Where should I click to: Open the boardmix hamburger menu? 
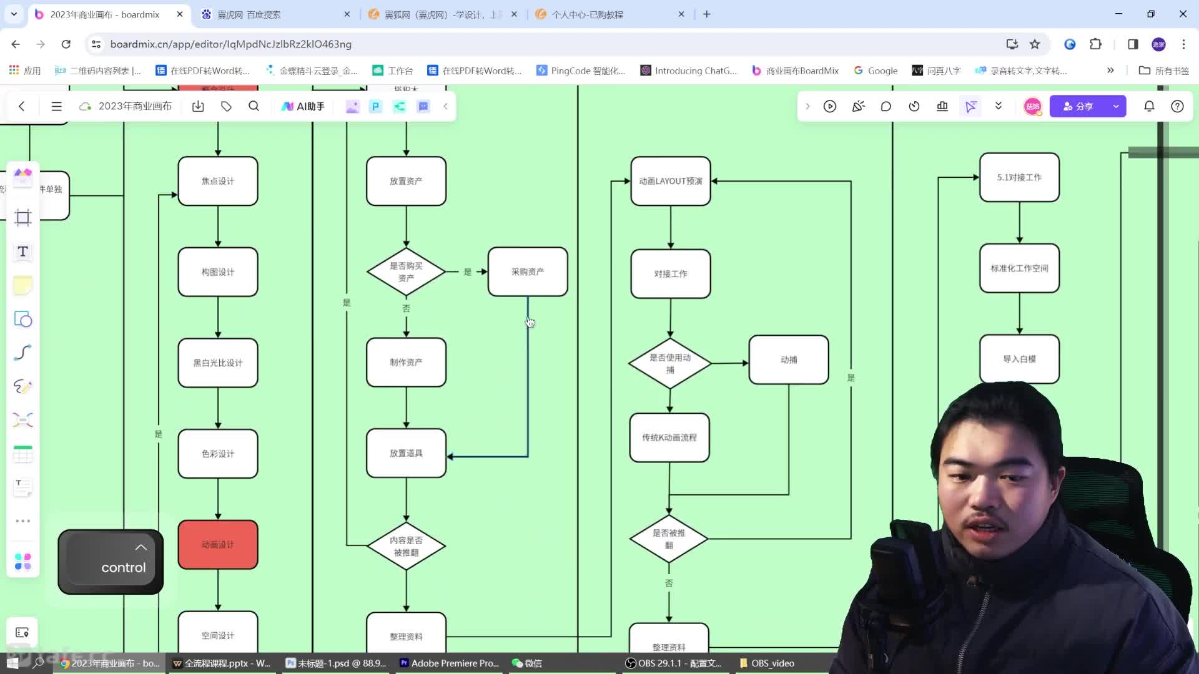56,106
